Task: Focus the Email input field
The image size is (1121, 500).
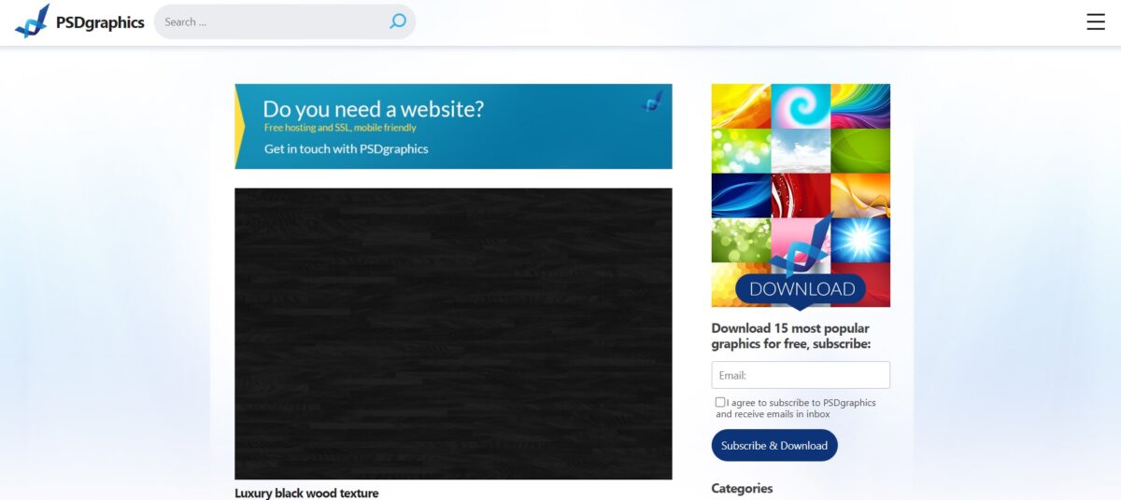Action: [801, 375]
